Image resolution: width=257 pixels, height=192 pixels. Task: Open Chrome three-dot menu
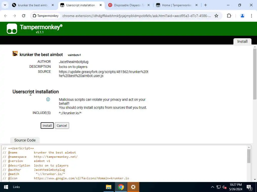coord(251,16)
